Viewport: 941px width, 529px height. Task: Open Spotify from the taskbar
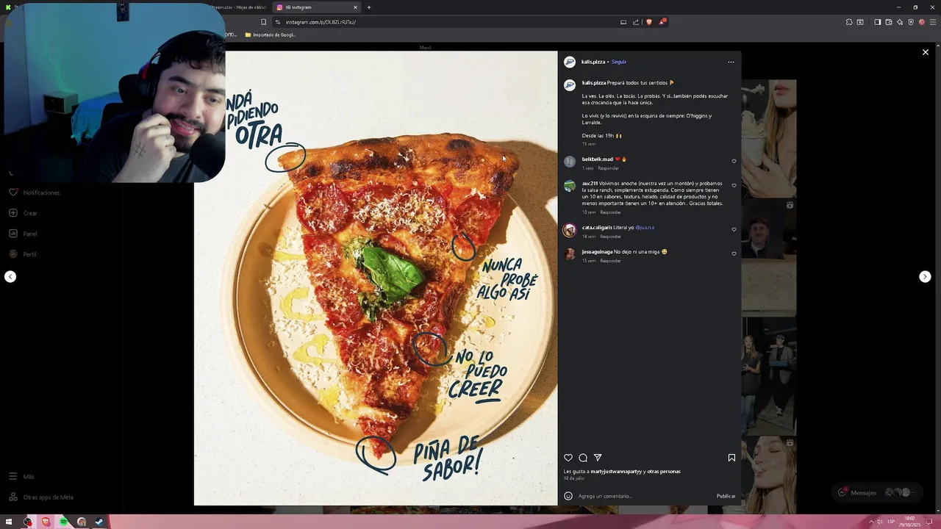[63, 522]
